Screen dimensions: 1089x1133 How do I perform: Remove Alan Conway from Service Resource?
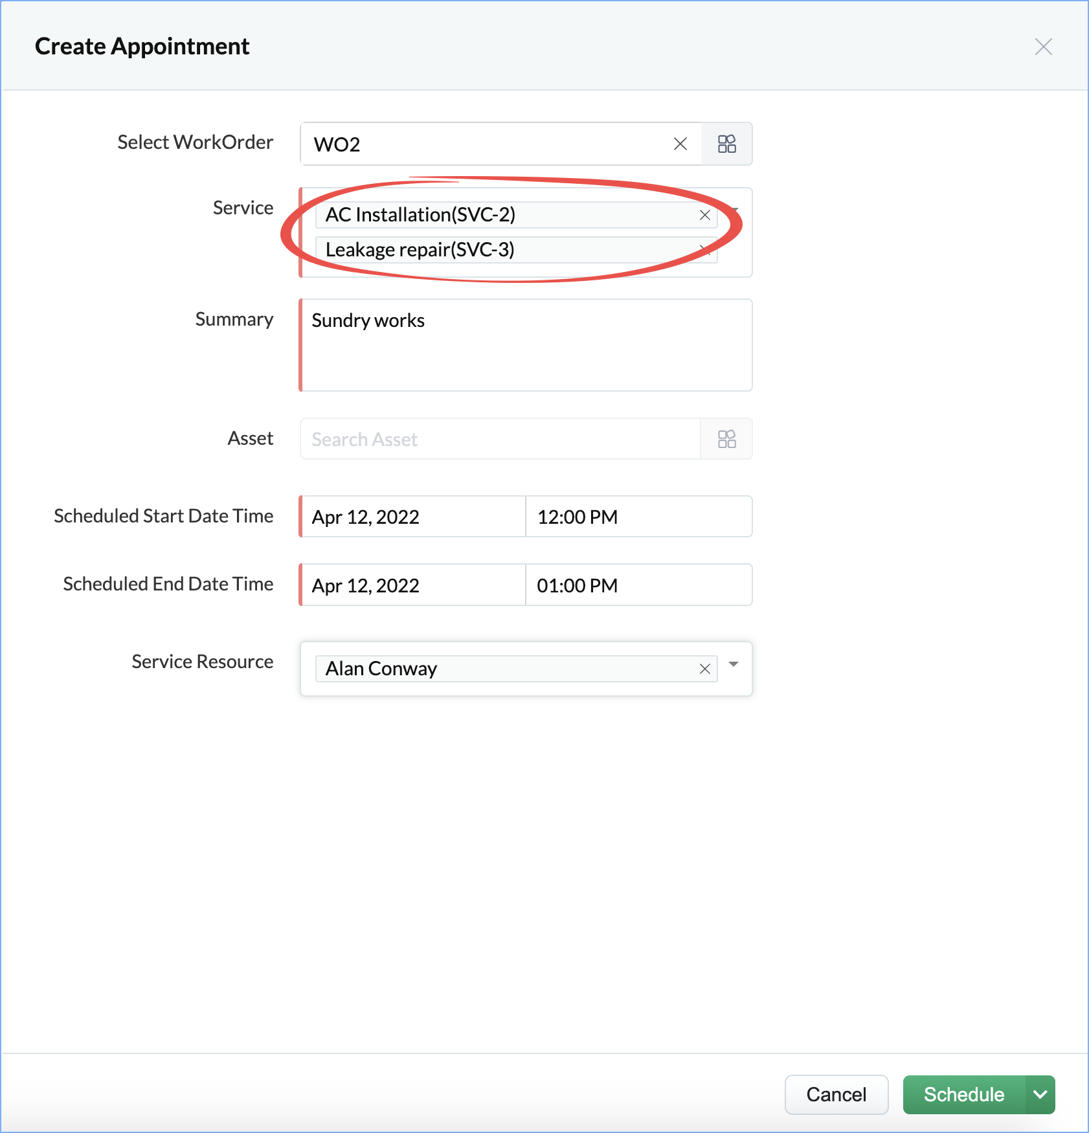point(705,669)
